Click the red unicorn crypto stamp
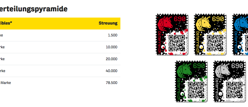 pyautogui.click(x=172, y=35)
